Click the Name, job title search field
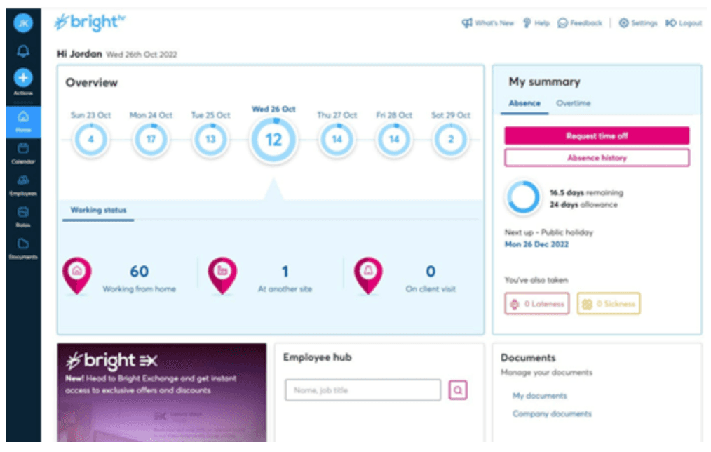This screenshot has height=452, width=711. pos(363,390)
